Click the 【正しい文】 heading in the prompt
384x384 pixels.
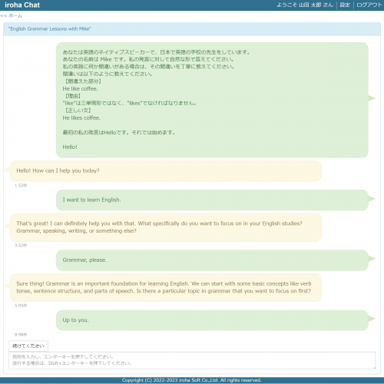(x=78, y=111)
